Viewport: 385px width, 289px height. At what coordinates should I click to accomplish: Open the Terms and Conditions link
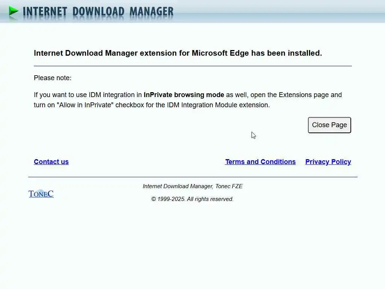(260, 162)
